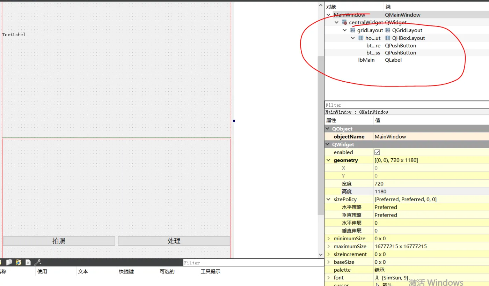Select the gridLayout row in the object tree
The image size is (489, 286).
[x=407, y=30]
